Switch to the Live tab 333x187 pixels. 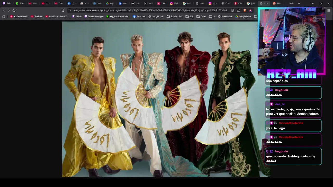(x=123, y=3)
